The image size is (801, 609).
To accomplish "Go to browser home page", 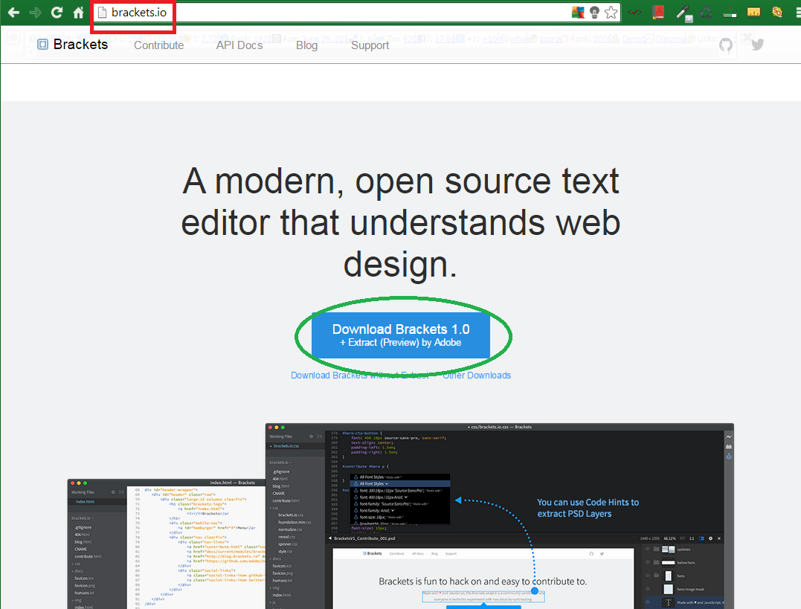I will (x=77, y=12).
